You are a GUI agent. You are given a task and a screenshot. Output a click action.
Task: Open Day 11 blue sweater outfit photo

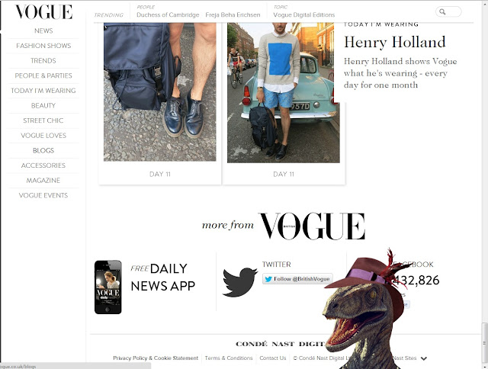[x=284, y=93]
